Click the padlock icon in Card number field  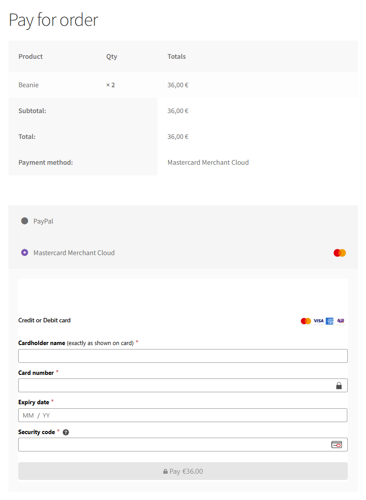tap(339, 386)
